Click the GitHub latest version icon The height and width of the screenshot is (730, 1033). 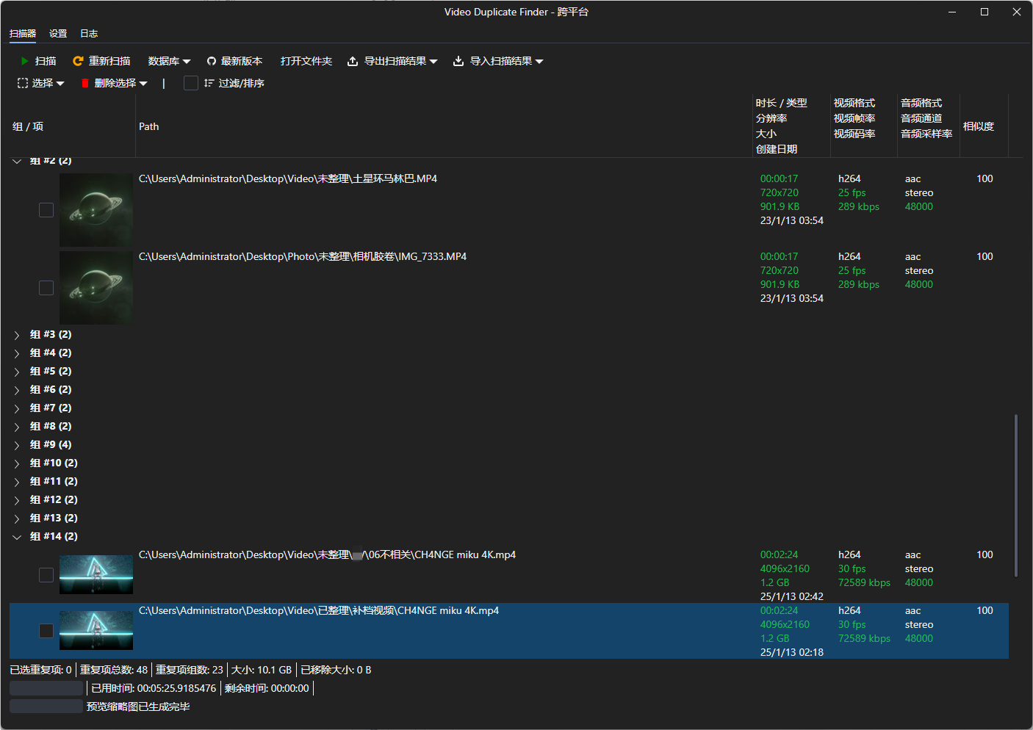(212, 62)
